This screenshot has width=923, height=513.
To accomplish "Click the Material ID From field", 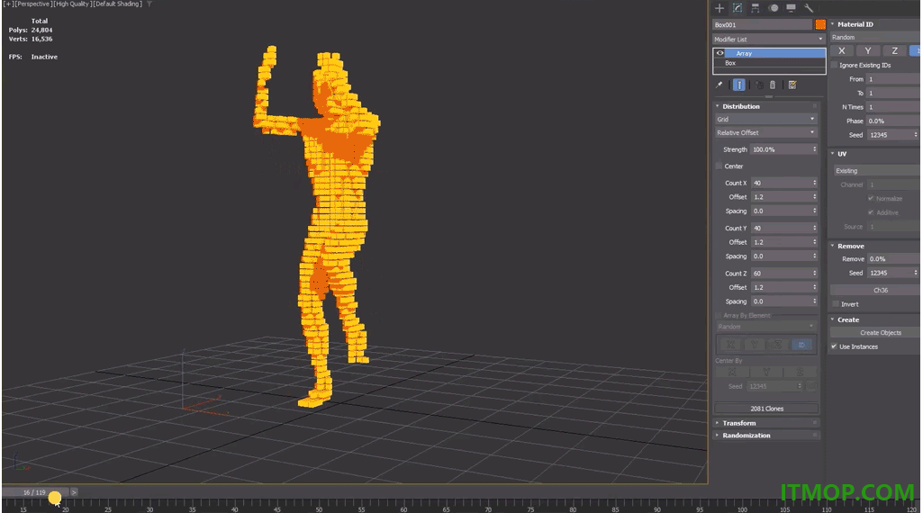I will (x=893, y=79).
